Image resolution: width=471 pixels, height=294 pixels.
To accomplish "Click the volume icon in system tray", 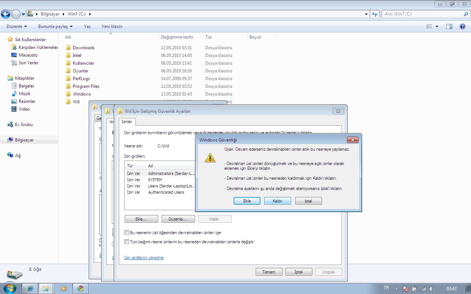I will pos(432,289).
